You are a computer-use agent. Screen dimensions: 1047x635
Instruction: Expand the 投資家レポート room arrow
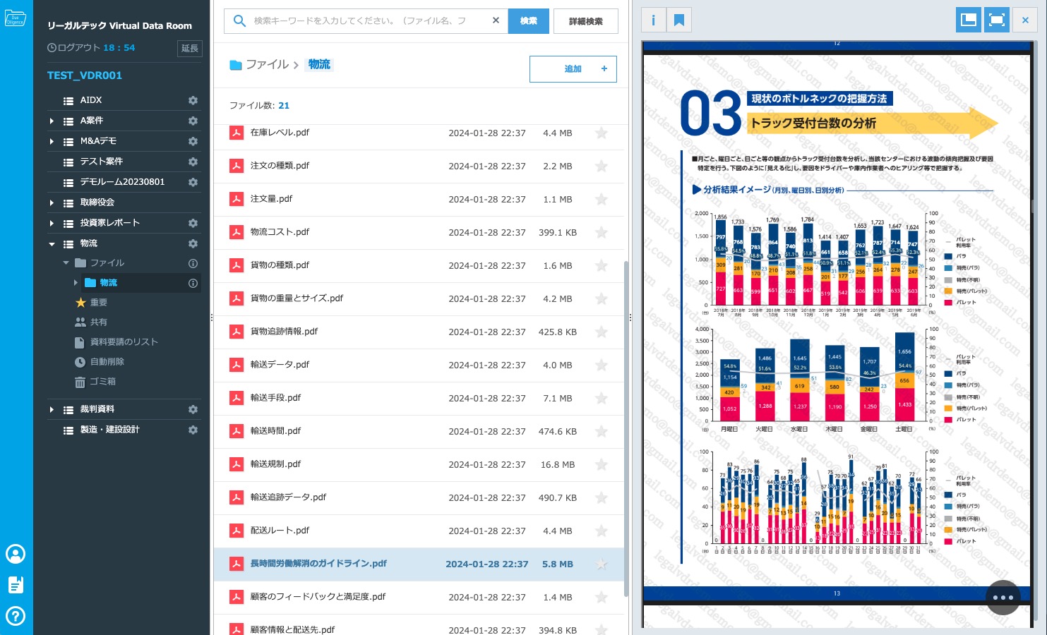click(52, 224)
